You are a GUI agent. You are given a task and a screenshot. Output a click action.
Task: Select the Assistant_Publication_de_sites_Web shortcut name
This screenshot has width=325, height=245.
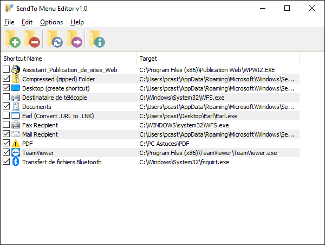(x=70, y=70)
